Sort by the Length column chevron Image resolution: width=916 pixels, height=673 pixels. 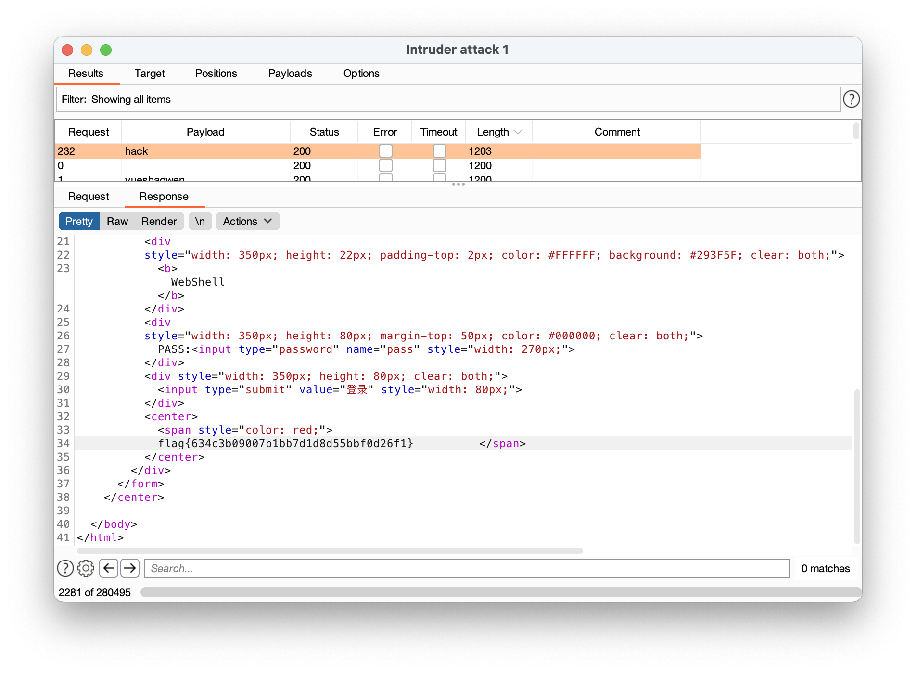(x=518, y=132)
